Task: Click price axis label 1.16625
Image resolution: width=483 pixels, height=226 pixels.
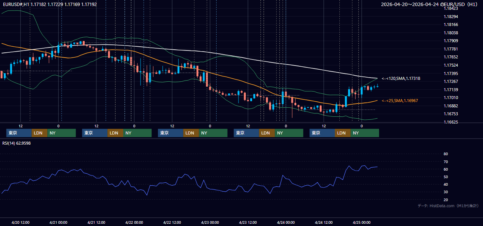Action: click(451, 122)
